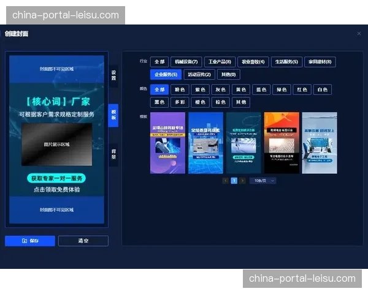Filter templates by 紫色 color
Screen dimensions: 368x294
[200, 89]
